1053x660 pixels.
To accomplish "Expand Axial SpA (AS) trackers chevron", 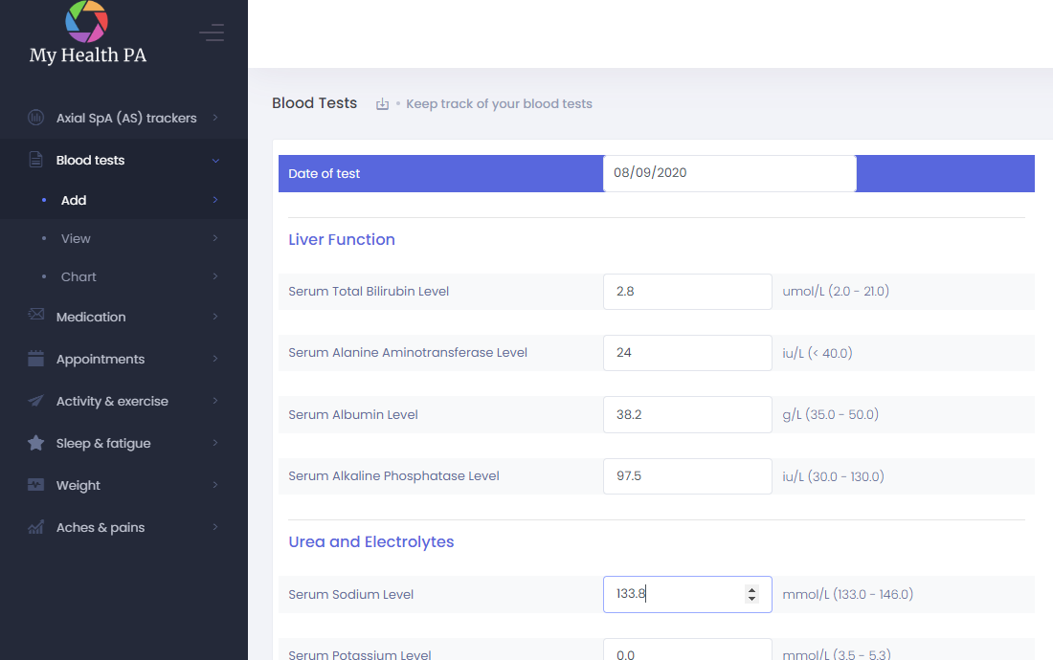I will click(x=215, y=118).
